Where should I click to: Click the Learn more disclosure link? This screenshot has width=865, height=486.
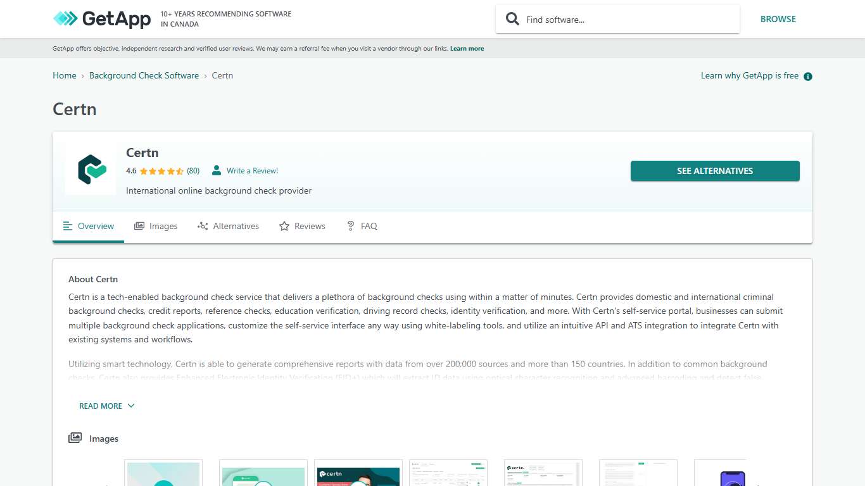467,49
